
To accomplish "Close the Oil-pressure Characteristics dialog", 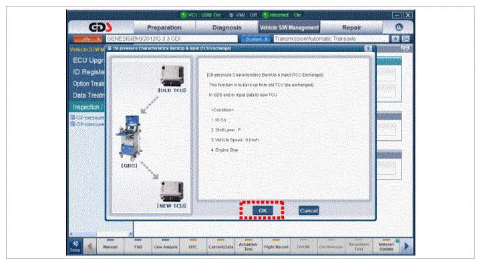I will (x=368, y=48).
